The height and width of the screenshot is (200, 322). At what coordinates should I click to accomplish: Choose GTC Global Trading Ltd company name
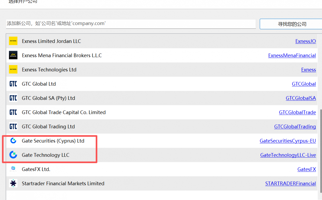coord(48,127)
